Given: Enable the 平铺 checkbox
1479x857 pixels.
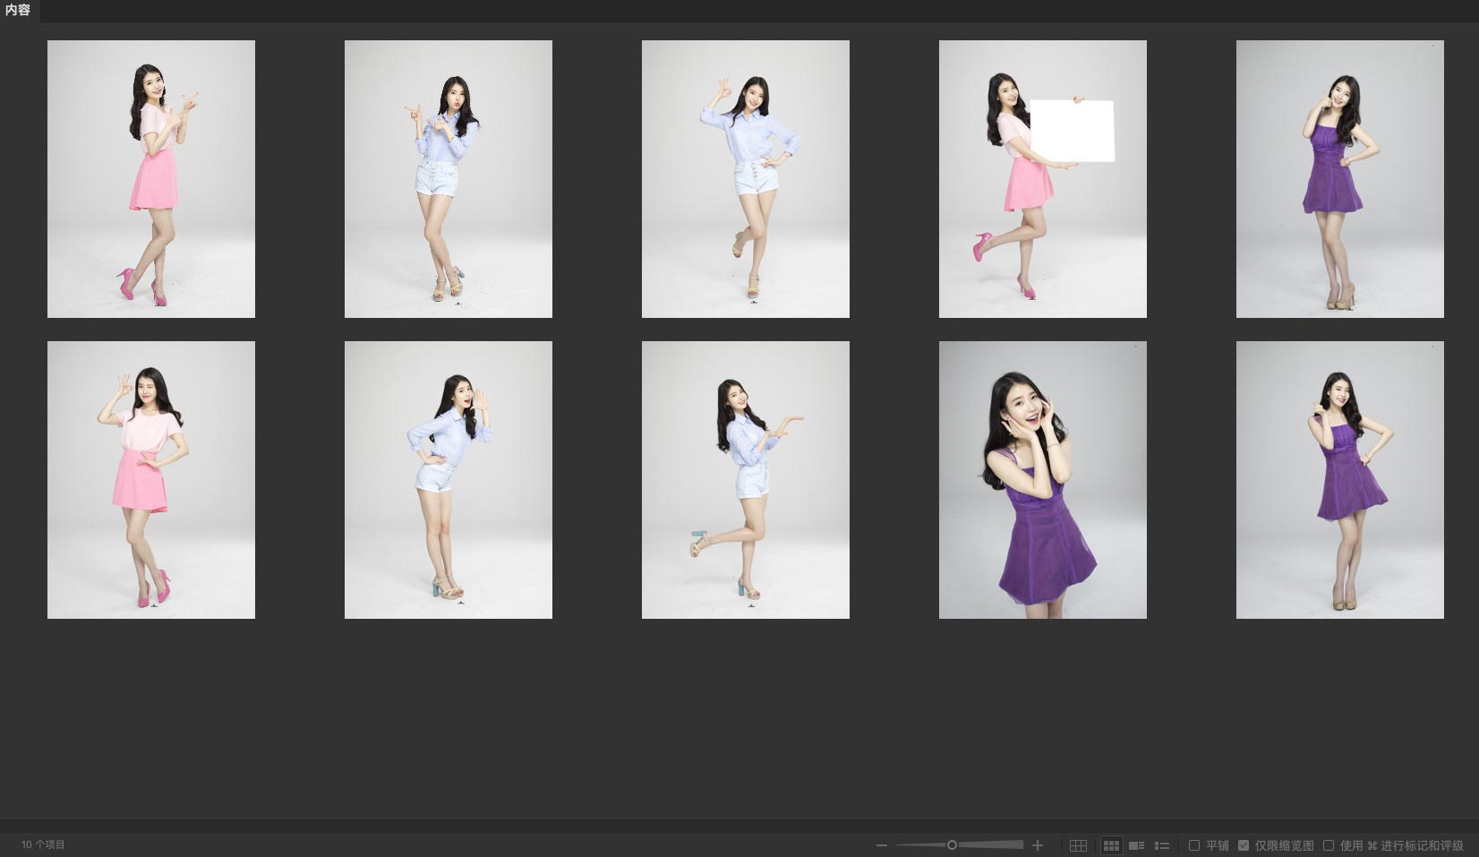Looking at the screenshot, I should [1194, 845].
